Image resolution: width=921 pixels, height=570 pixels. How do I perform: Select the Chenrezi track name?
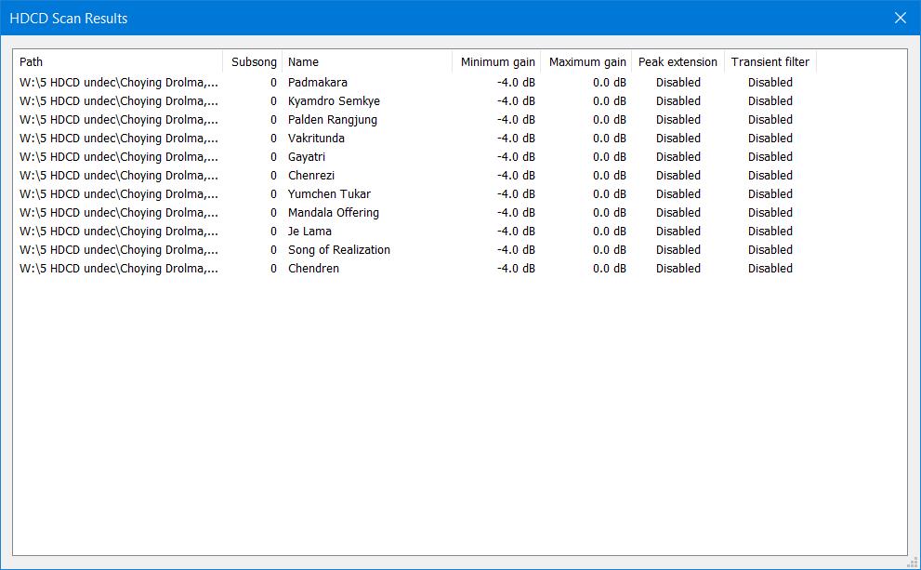(x=310, y=175)
